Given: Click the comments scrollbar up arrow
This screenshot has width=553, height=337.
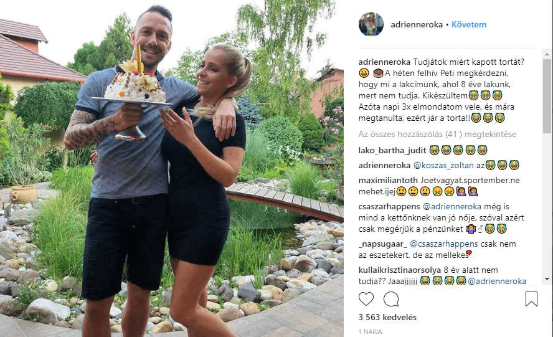Looking at the screenshot, I should [547, 55].
